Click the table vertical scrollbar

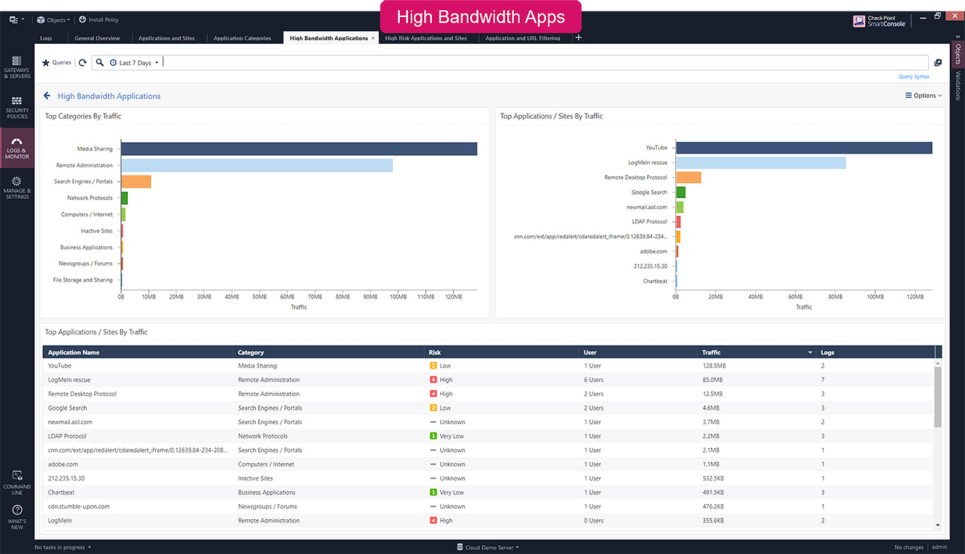click(938, 396)
